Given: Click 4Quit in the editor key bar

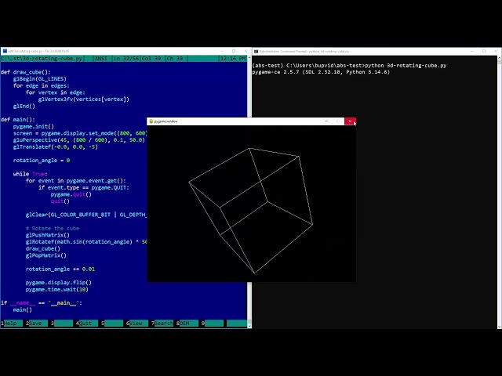Looking at the screenshot, I should (x=87, y=324).
